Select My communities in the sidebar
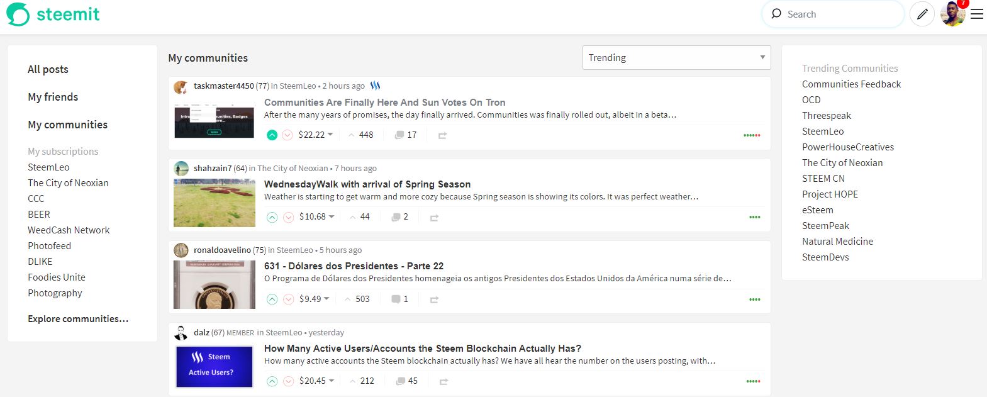This screenshot has width=987, height=397. 67,125
